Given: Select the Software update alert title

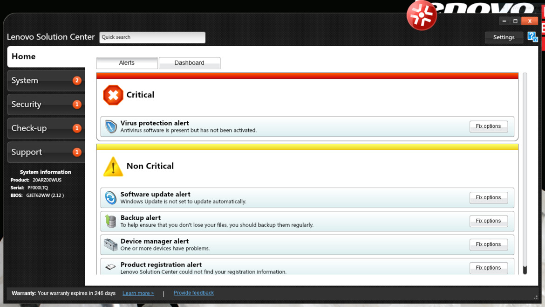Looking at the screenshot, I should (x=156, y=194).
